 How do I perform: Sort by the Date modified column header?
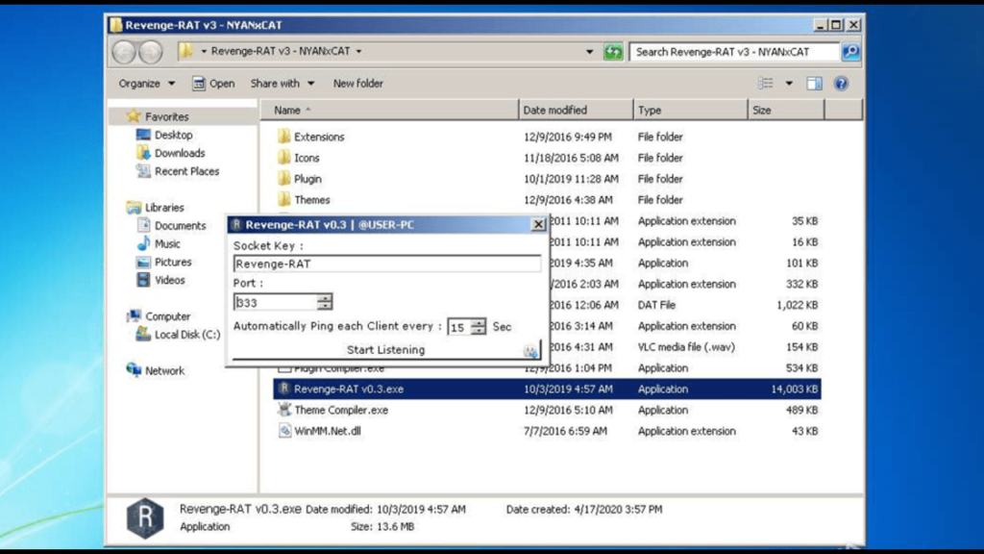(x=577, y=110)
